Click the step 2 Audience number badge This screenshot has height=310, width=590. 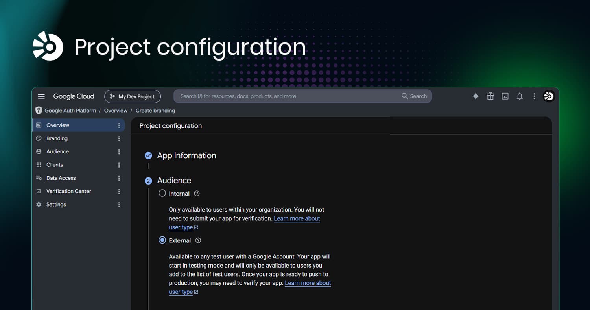(148, 181)
